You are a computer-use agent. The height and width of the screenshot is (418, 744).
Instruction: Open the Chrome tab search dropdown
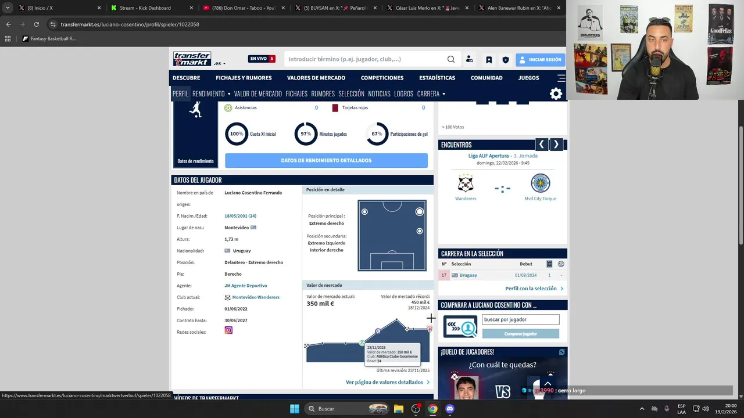tap(8, 8)
